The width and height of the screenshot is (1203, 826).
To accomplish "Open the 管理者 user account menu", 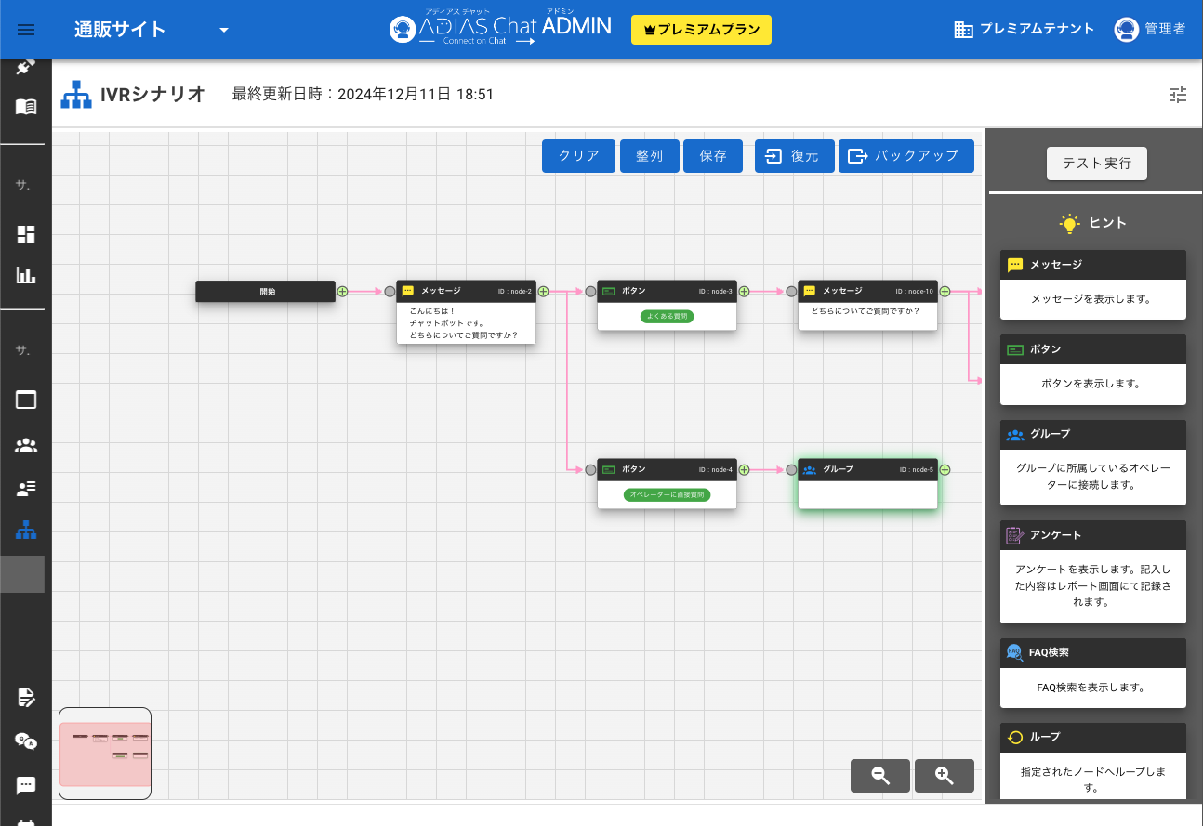I will [1150, 30].
